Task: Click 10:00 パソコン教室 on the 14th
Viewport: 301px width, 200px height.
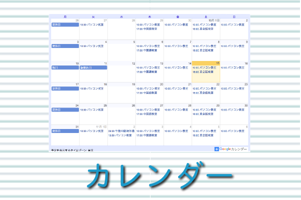Action: click(177, 67)
